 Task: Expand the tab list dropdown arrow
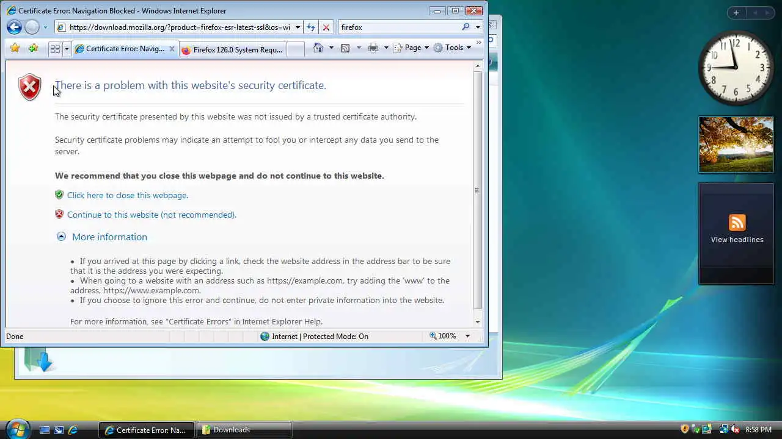pos(67,49)
